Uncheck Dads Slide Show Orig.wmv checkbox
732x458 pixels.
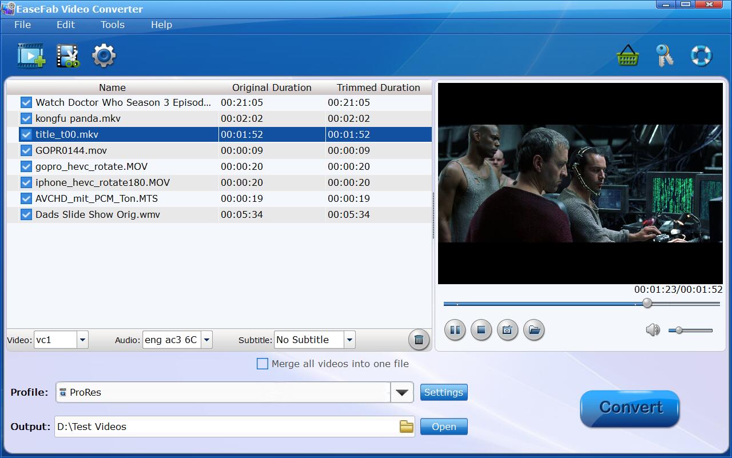[x=26, y=214]
